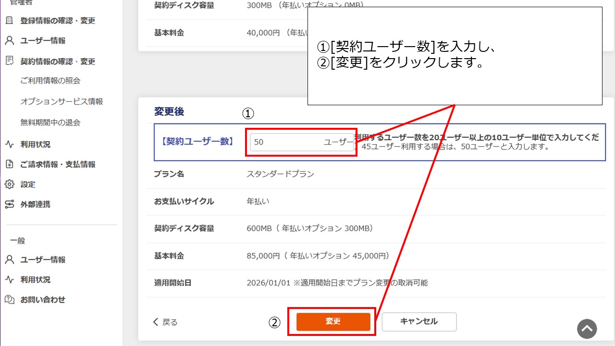The height and width of the screenshot is (346, 615).
Task: Click the キャンセル button
Action: point(418,322)
